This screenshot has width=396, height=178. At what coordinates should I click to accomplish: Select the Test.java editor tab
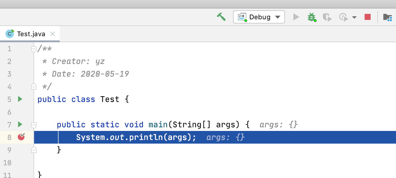click(30, 34)
